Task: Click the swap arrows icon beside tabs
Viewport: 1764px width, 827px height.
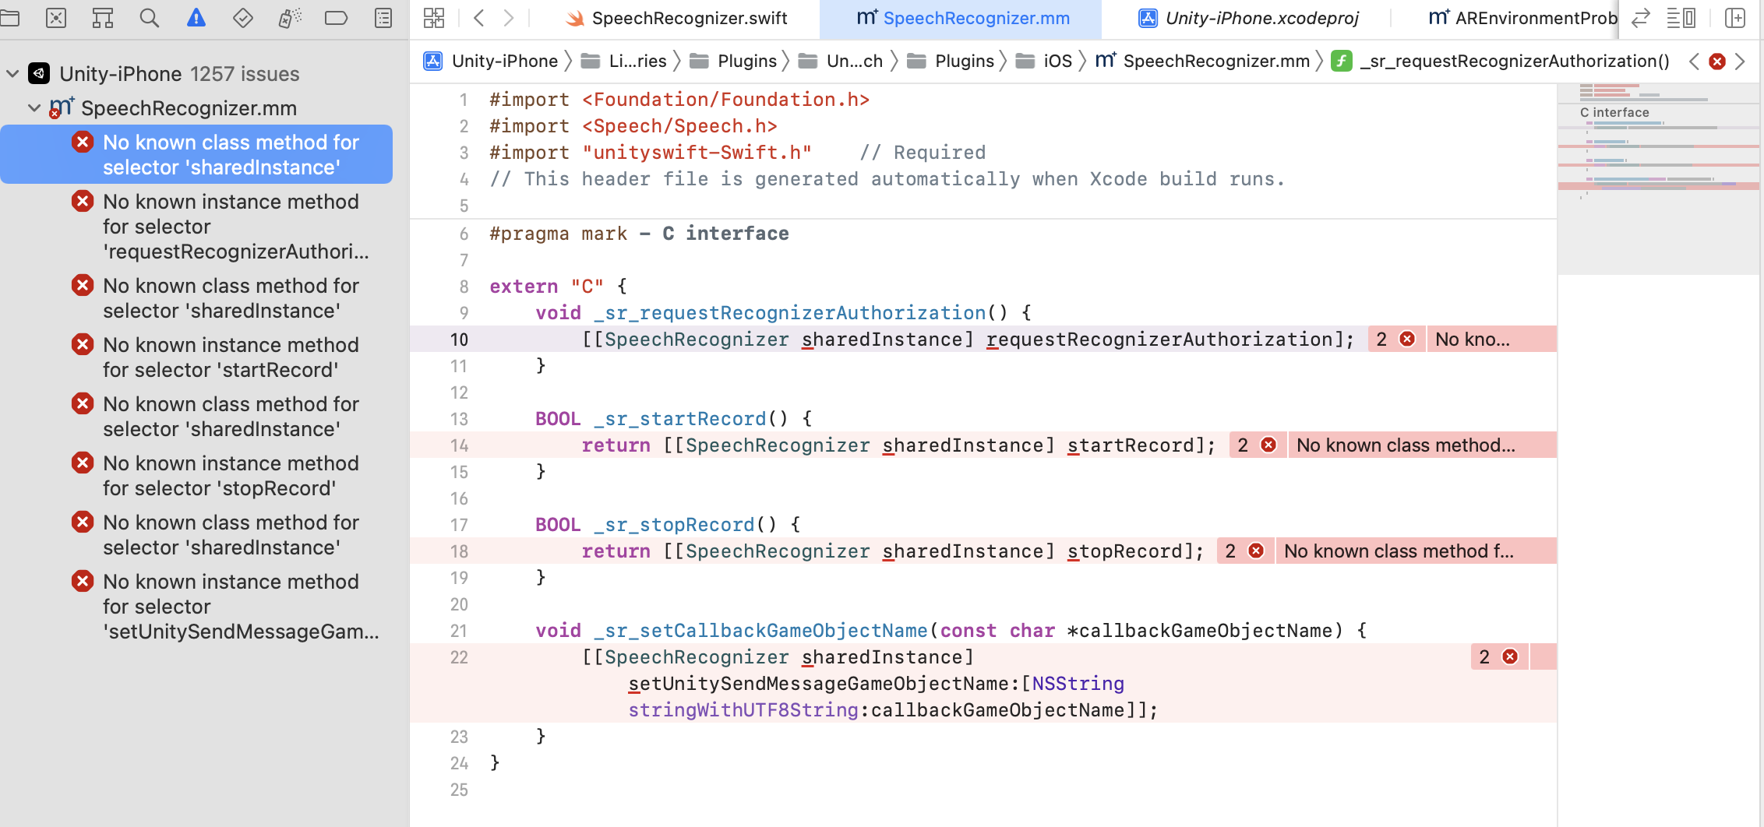Action: [x=1641, y=18]
